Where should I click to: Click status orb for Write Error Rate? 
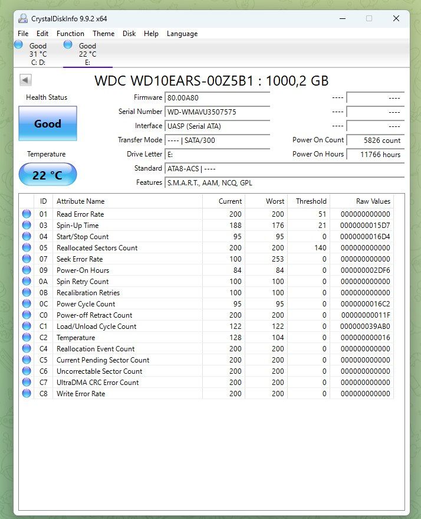[27, 394]
